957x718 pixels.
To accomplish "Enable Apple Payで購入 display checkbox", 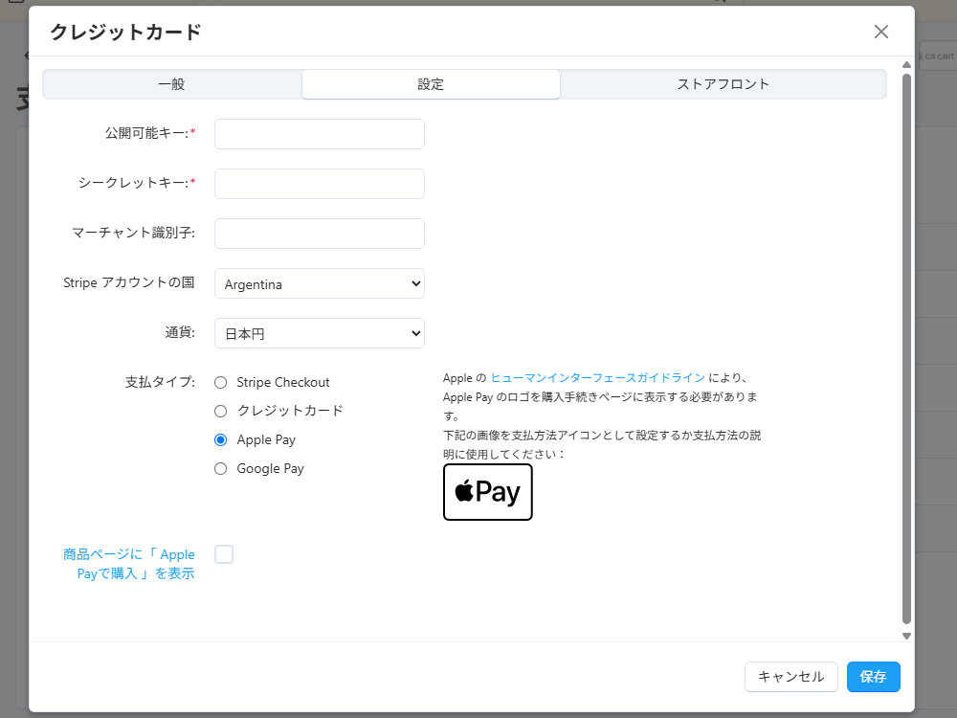I will coord(224,554).
